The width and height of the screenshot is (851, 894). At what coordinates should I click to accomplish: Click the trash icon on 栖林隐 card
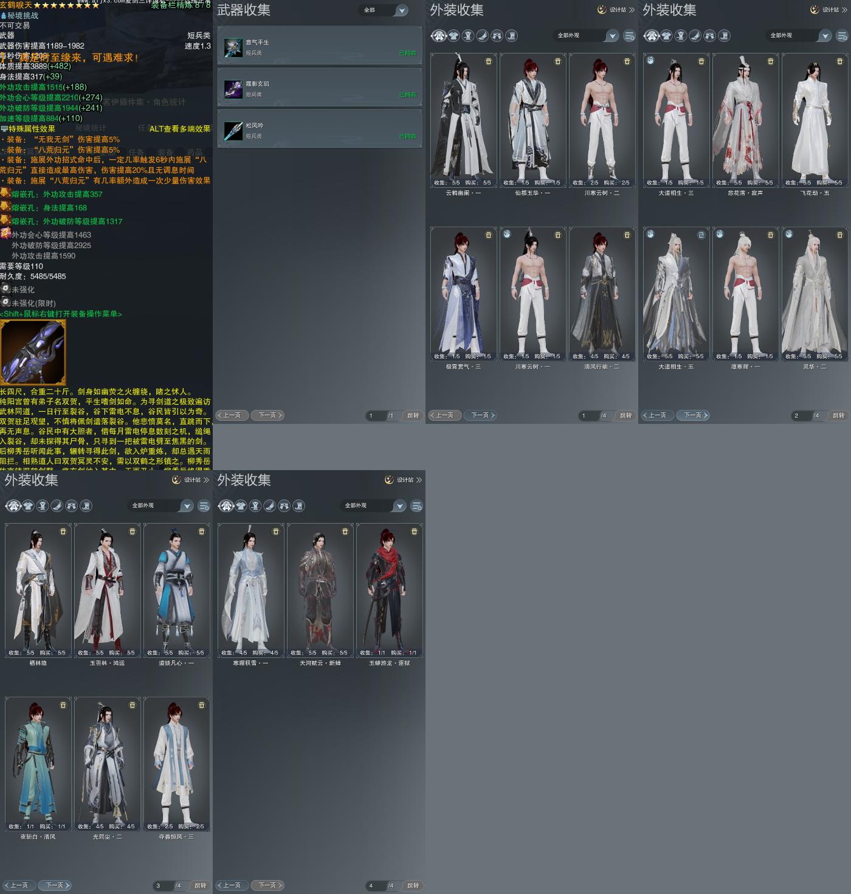[63, 532]
